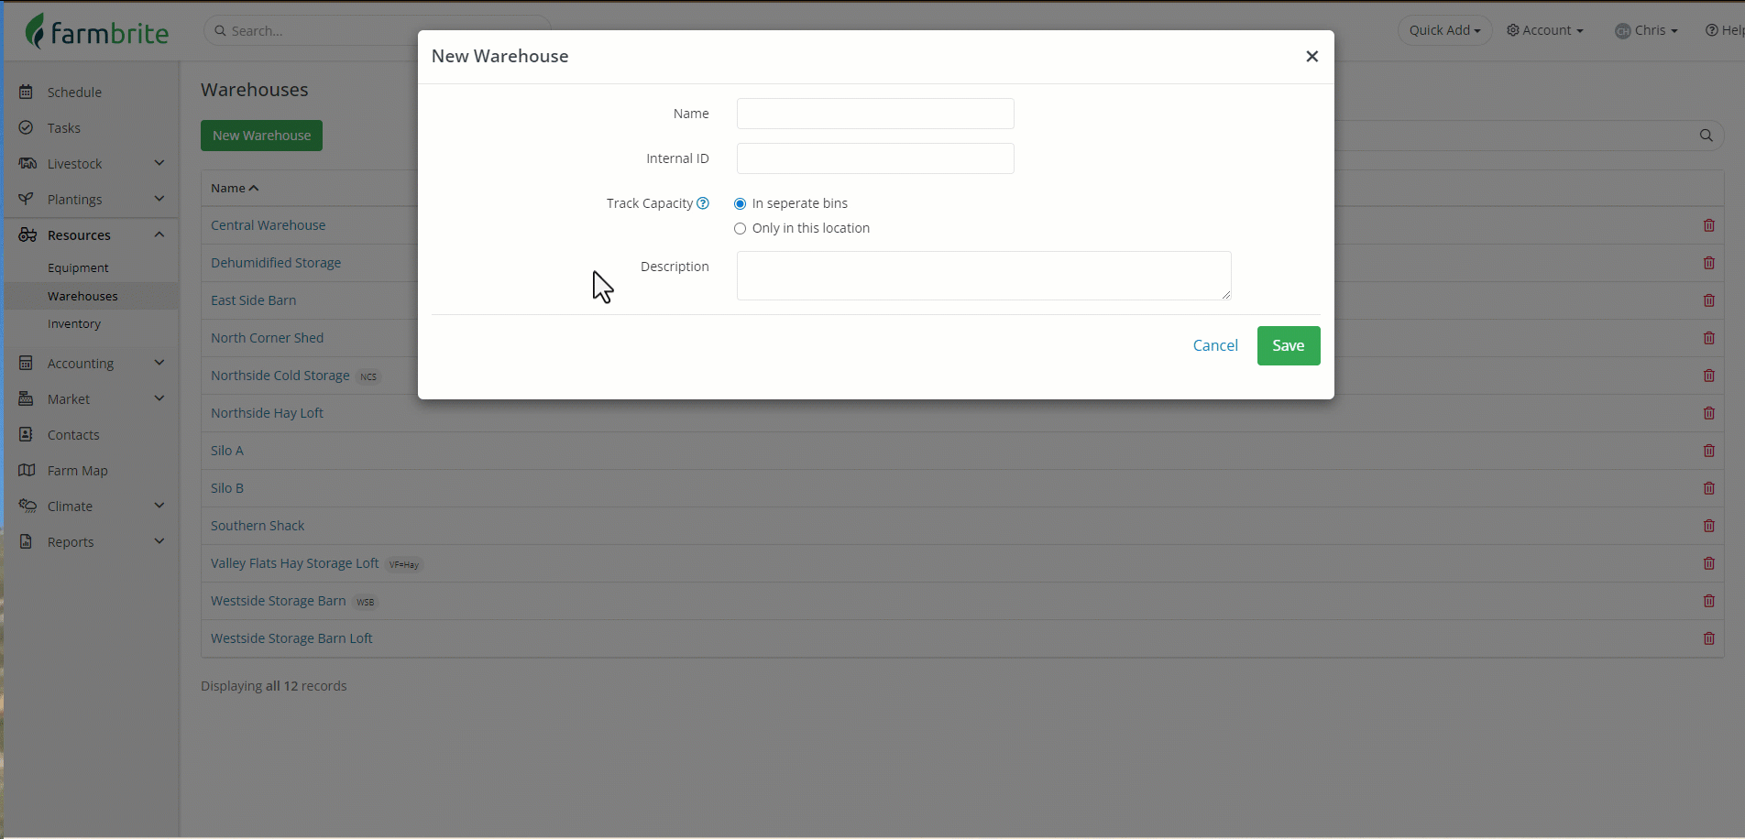Delete the Central Warehouse row

1709,225
